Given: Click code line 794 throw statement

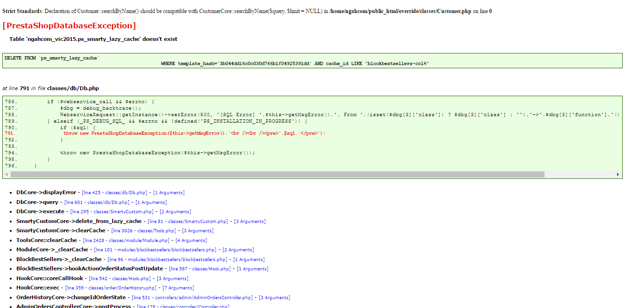Looking at the screenshot, I should point(158,152).
